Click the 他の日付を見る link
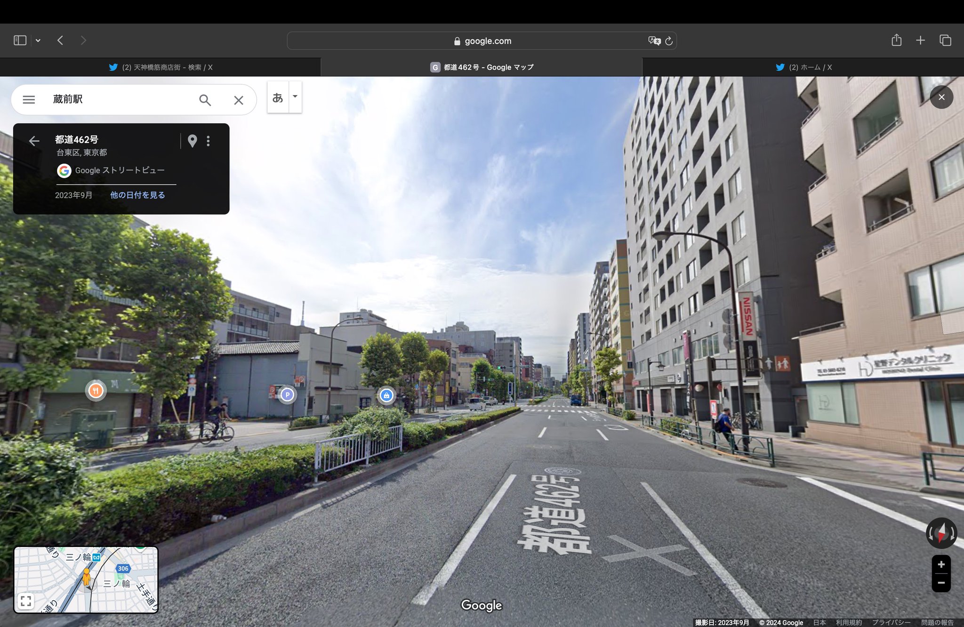This screenshot has width=964, height=627. click(x=137, y=195)
